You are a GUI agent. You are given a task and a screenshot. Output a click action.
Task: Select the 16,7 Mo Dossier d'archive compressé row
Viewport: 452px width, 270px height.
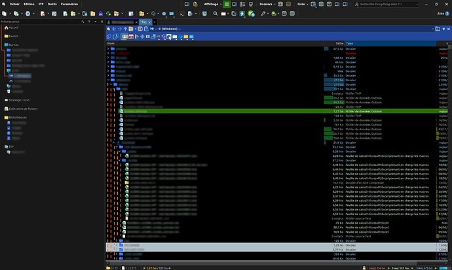pos(277,182)
